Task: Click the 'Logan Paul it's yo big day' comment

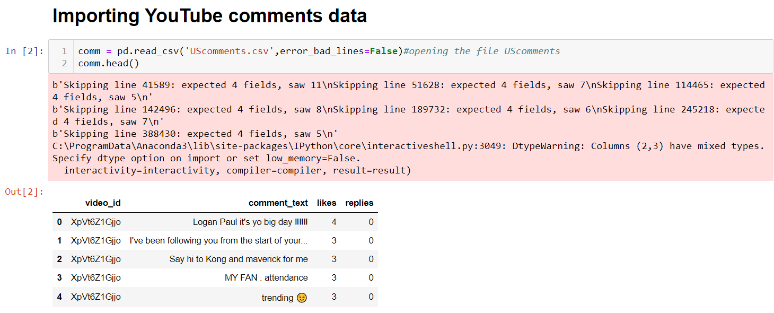Action: (x=250, y=222)
